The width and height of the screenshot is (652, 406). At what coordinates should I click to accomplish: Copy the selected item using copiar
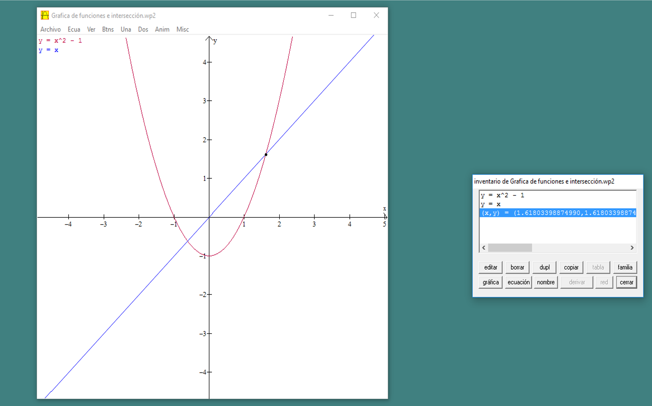tap(571, 267)
